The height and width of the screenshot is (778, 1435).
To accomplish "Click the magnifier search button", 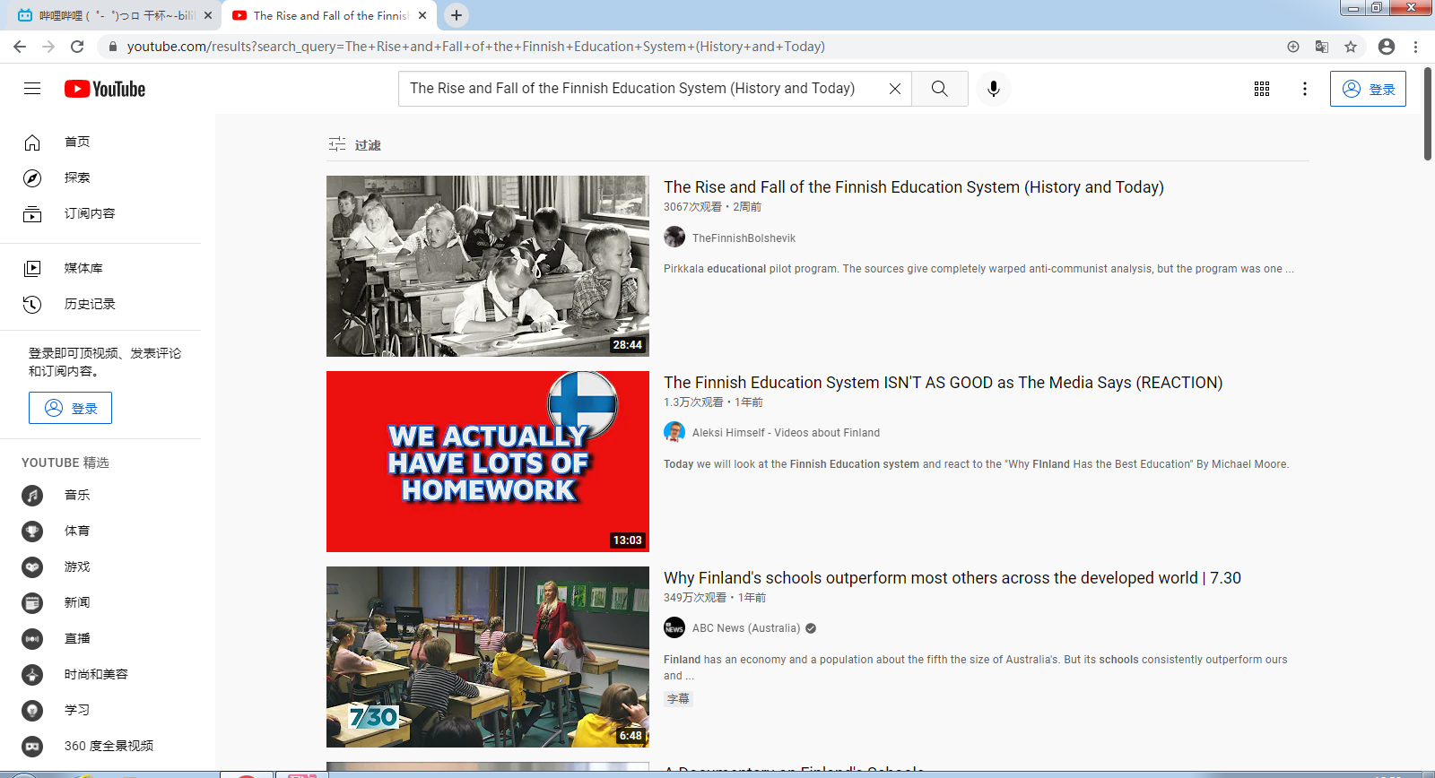I will pos(939,89).
